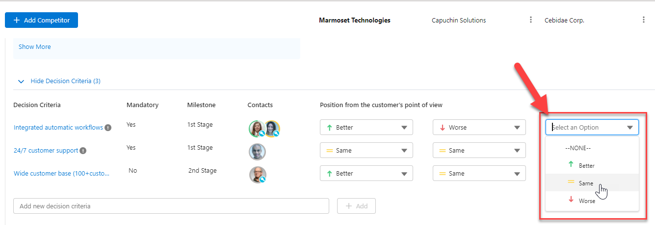
Task: Click the Add new decision criteria field
Action: (x=171, y=206)
